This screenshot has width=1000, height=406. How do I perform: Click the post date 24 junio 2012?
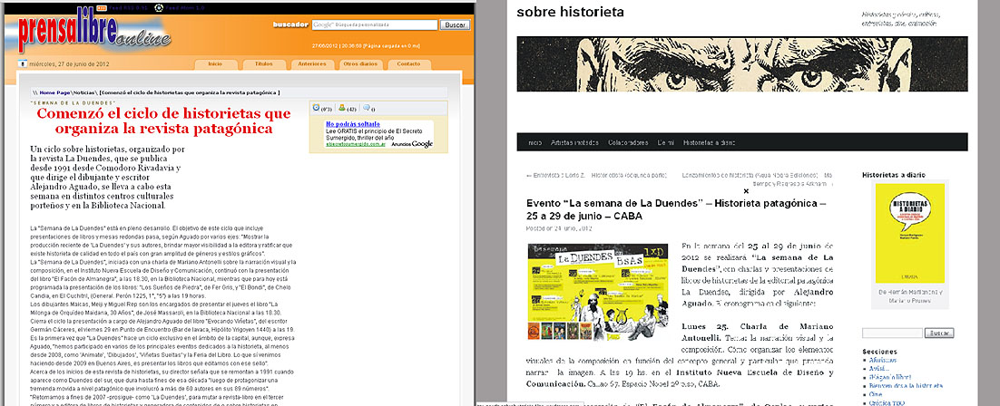tap(571, 228)
